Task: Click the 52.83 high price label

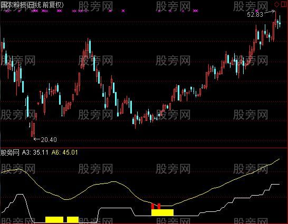Action: 255,15
